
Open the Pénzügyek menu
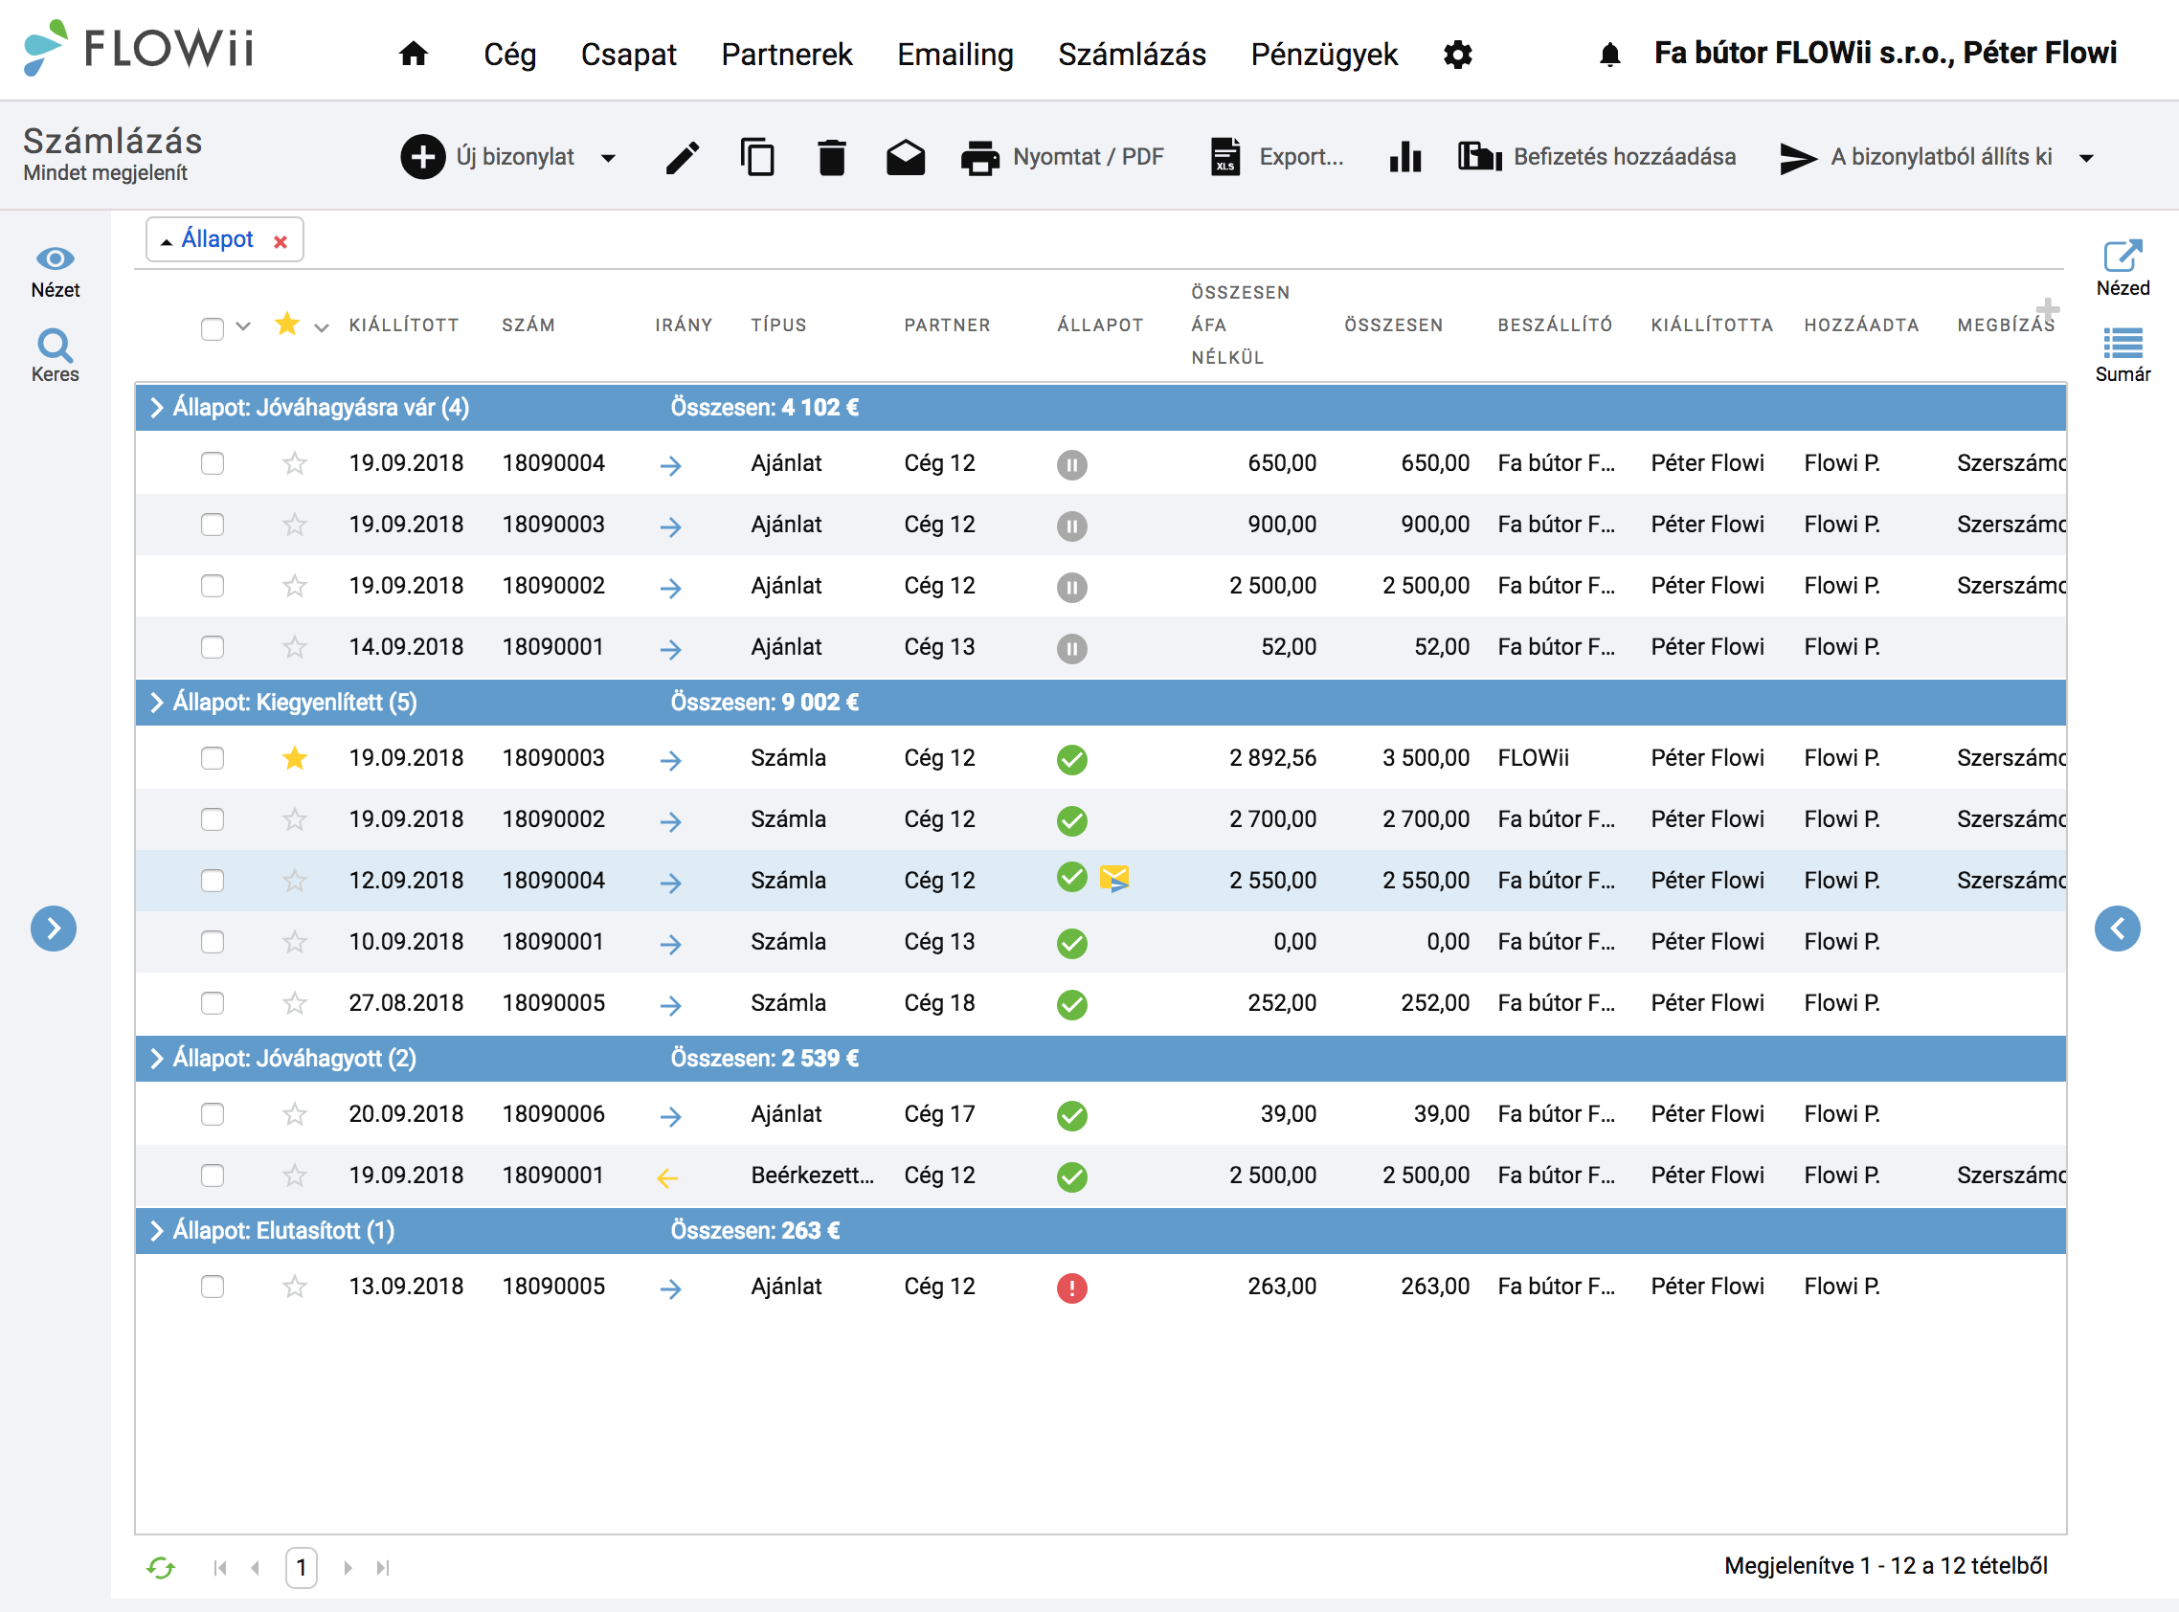[1324, 55]
